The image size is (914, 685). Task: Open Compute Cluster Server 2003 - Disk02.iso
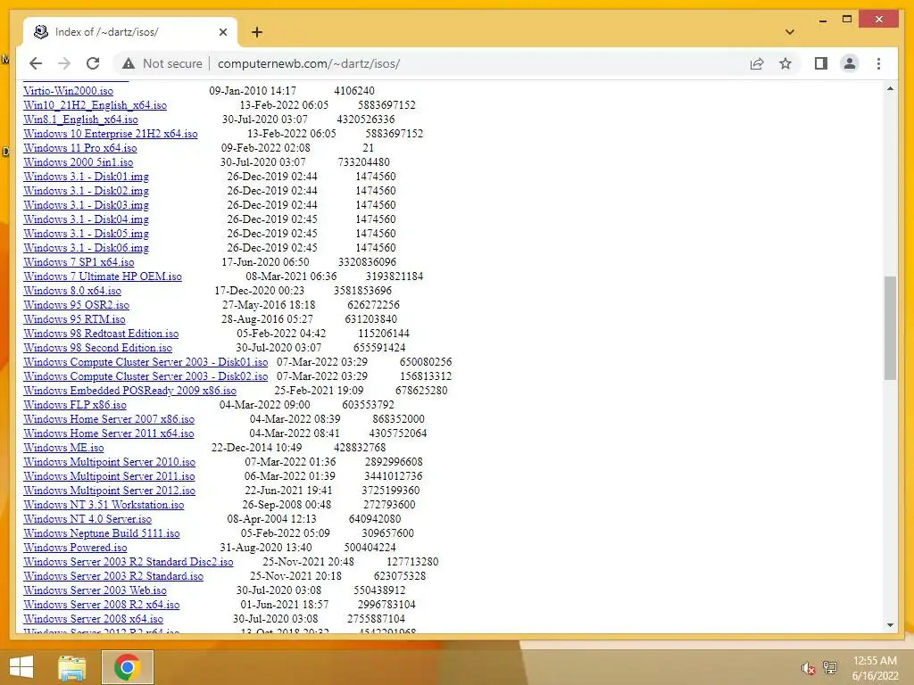145,376
